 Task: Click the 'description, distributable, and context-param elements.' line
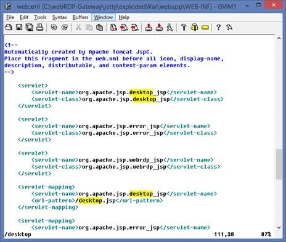(97, 65)
